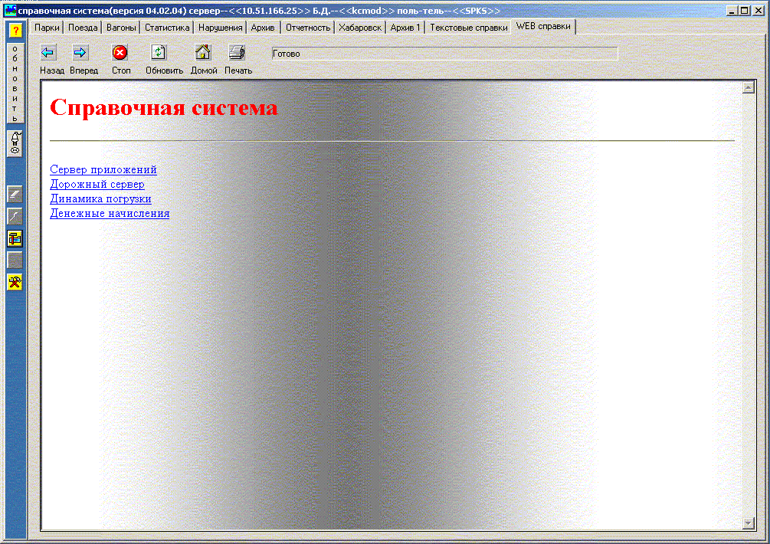
Task: Follow the Динамика погрузки link
Action: [x=100, y=199]
